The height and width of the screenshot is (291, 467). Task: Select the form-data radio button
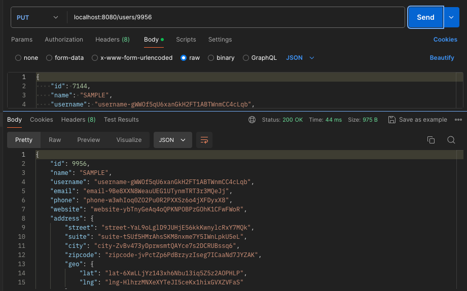pos(49,58)
